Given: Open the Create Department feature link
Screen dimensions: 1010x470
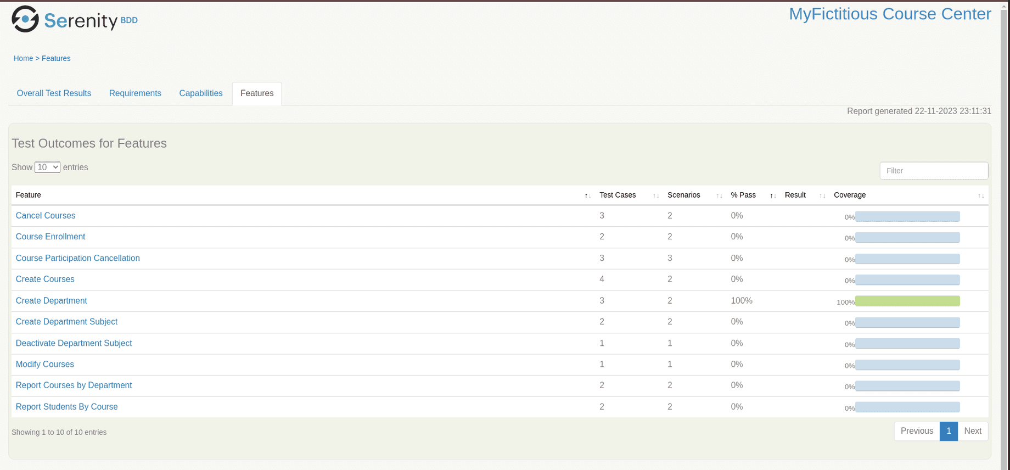Looking at the screenshot, I should [52, 301].
